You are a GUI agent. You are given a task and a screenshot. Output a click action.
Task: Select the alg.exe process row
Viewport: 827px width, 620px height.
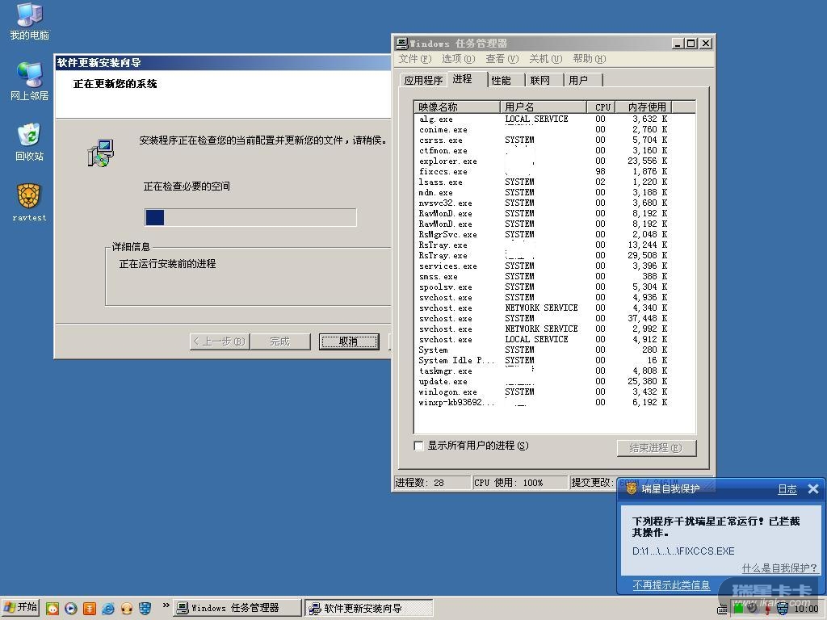coord(544,119)
